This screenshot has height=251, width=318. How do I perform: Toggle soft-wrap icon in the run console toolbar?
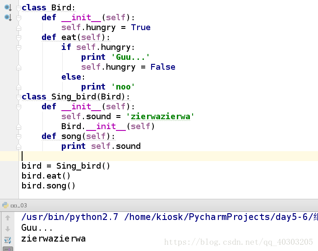tap(8, 240)
